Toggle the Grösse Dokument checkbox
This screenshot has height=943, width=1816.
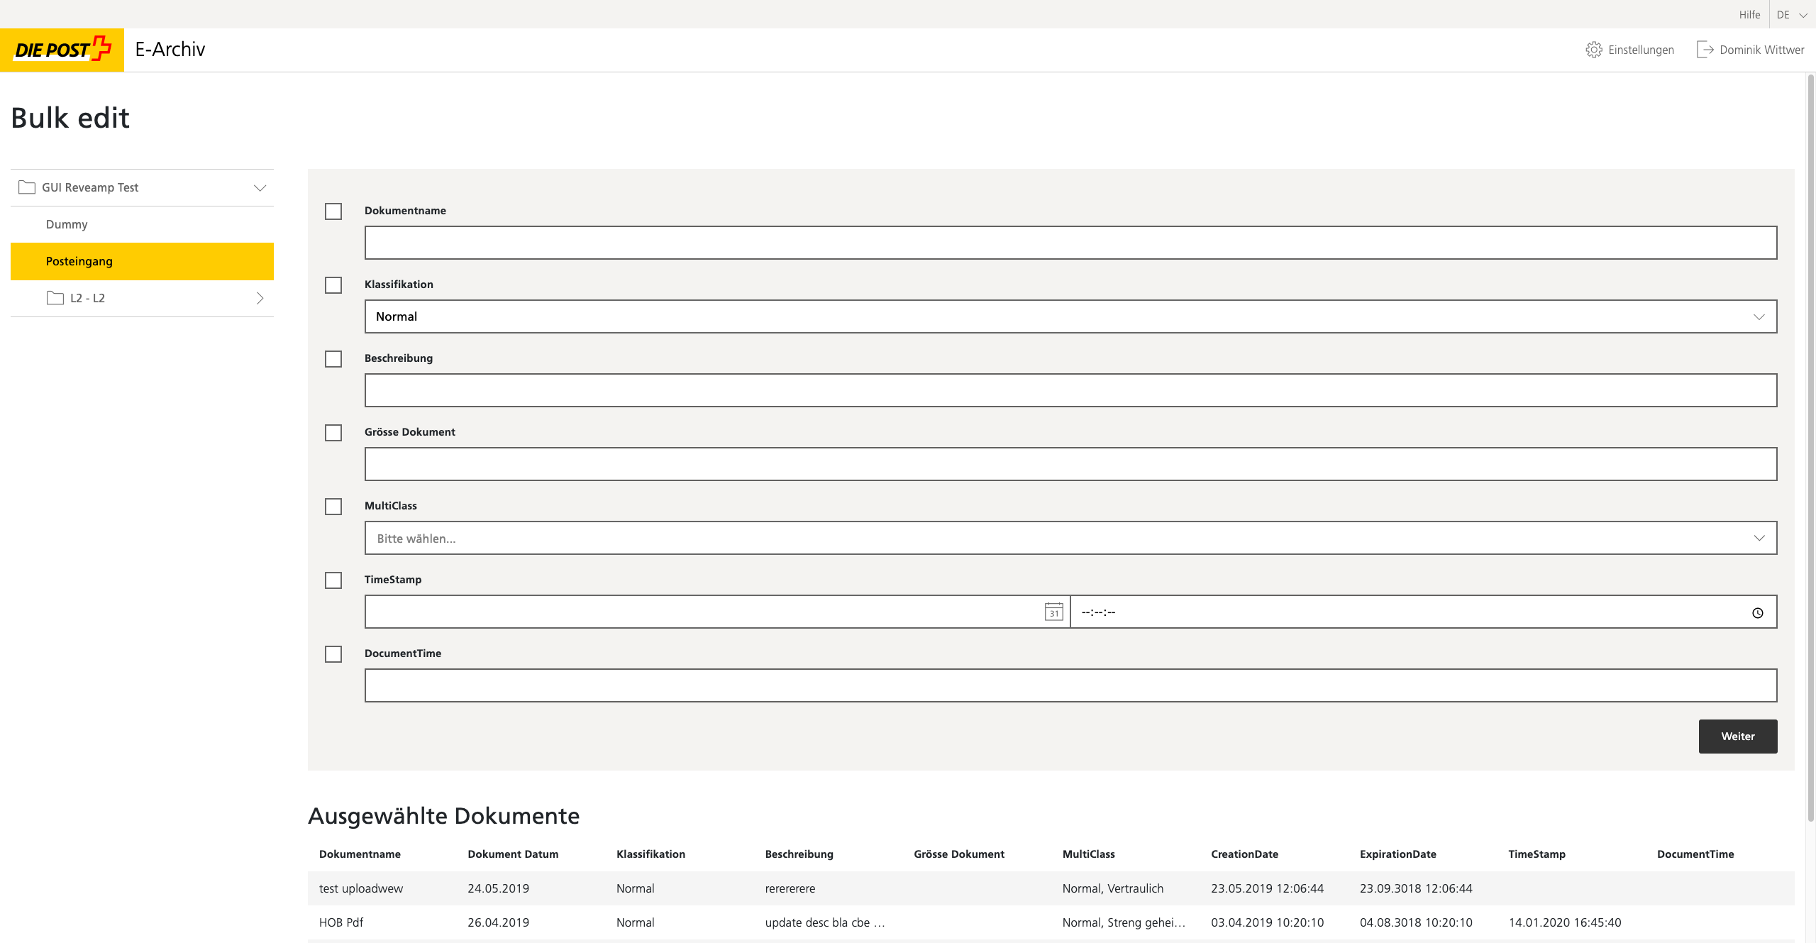(333, 433)
